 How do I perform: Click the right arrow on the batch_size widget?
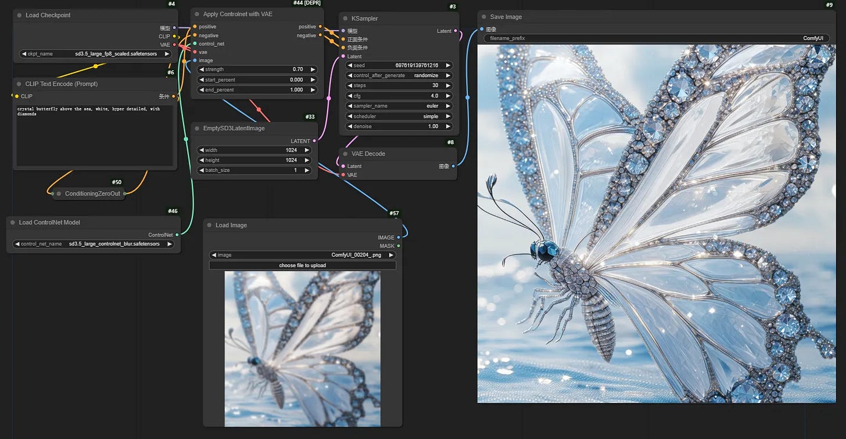(x=307, y=170)
